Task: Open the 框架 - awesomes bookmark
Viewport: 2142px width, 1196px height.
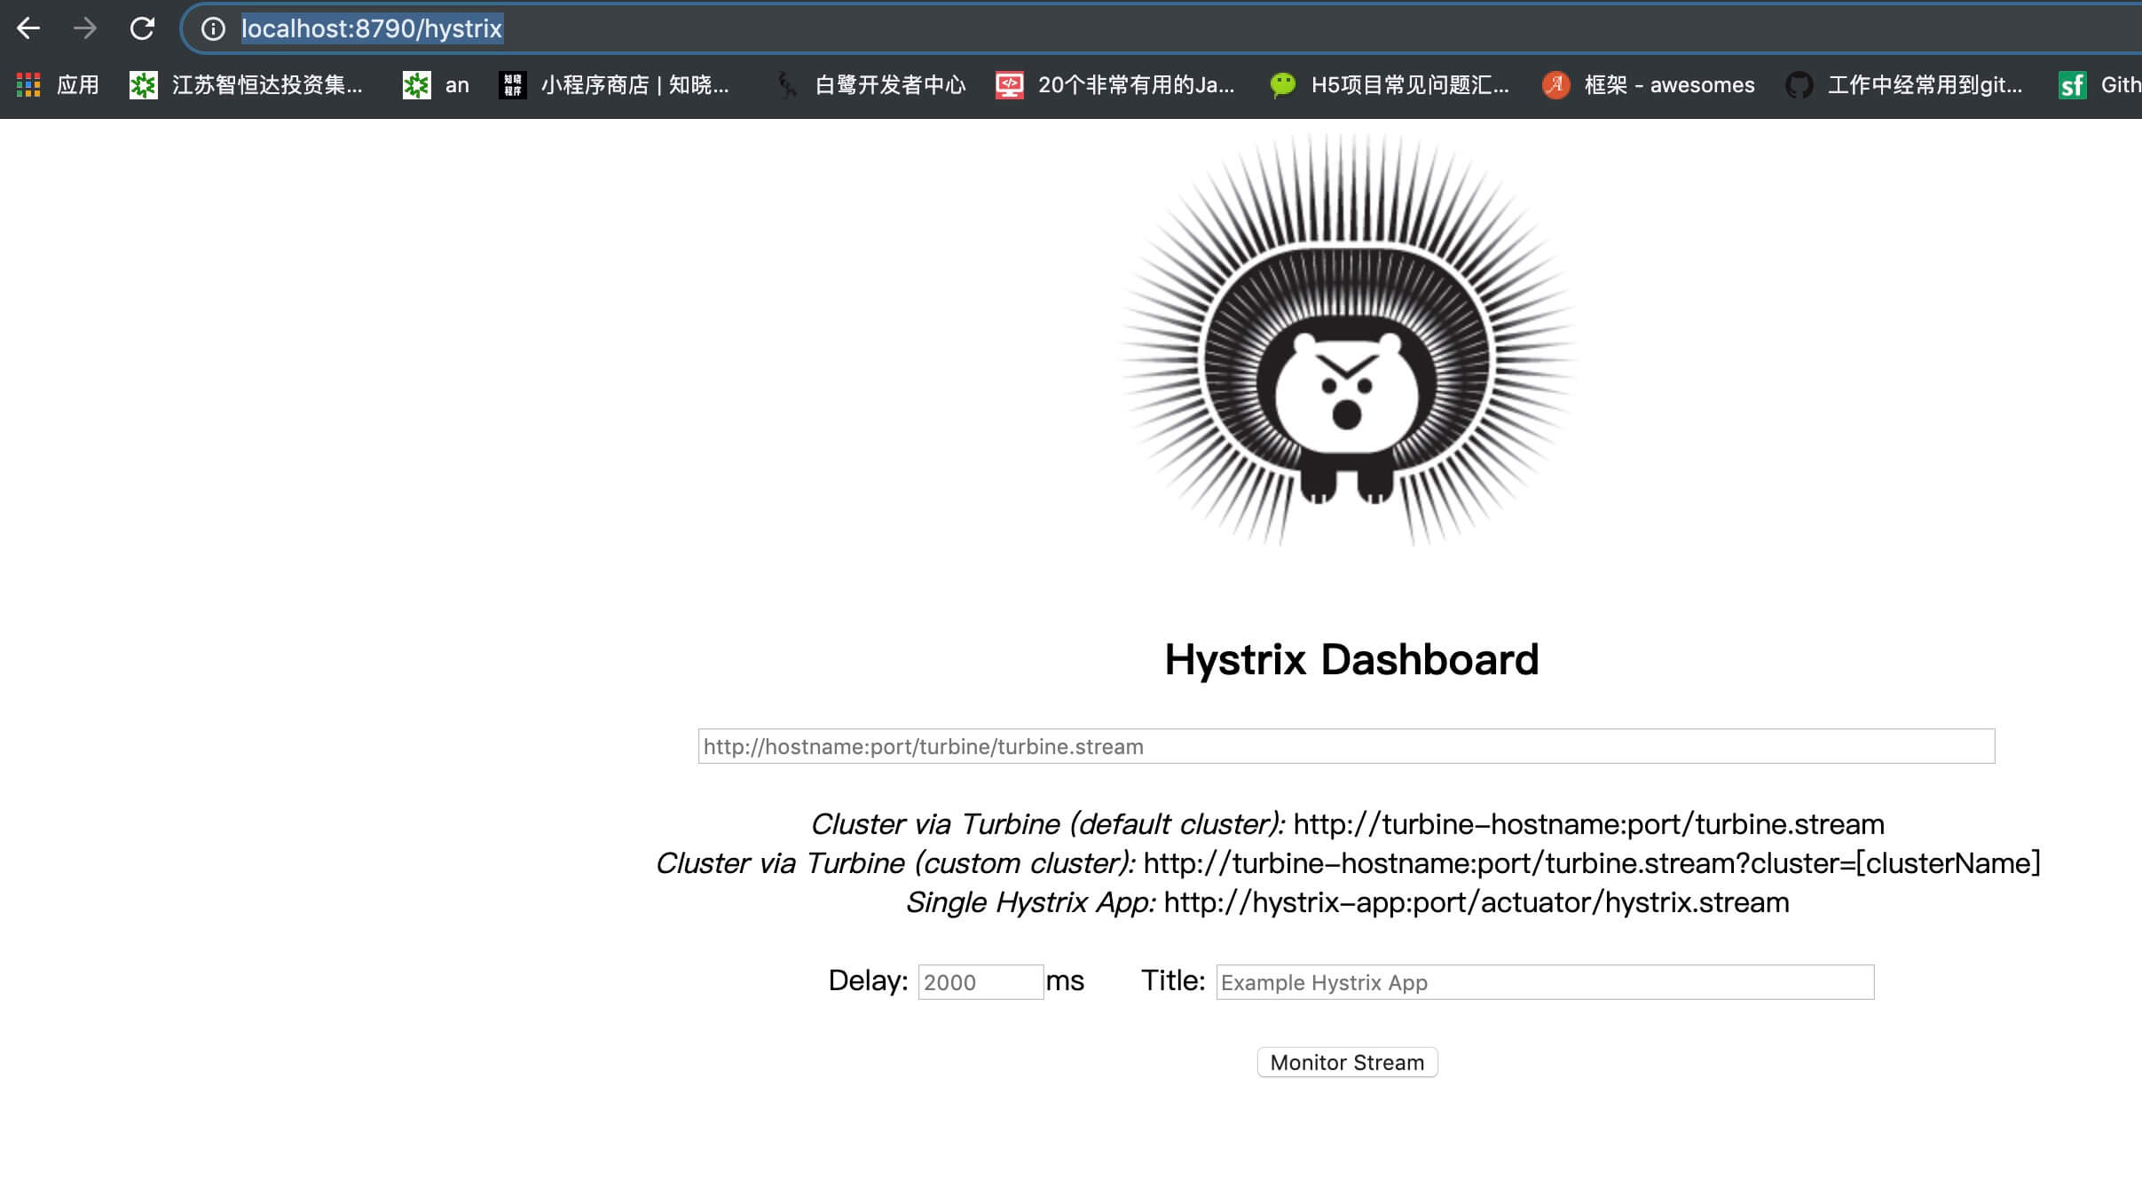Action: coord(1648,85)
